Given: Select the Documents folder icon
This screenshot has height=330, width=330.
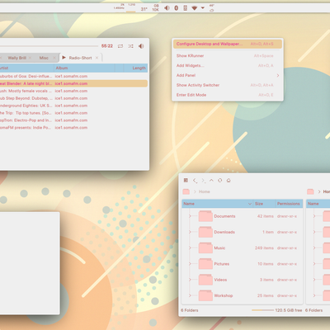Looking at the screenshot, I should [205, 216].
